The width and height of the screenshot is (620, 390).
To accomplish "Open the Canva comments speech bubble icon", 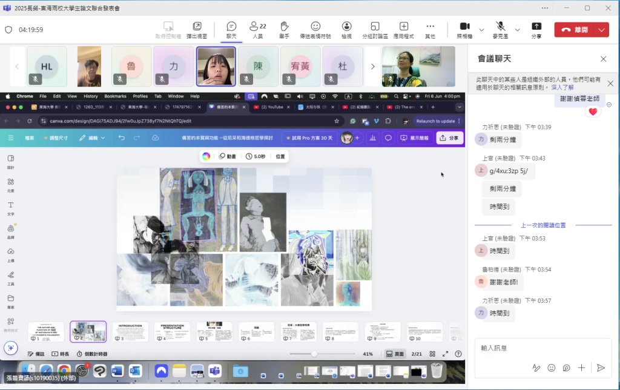I will click(388, 138).
